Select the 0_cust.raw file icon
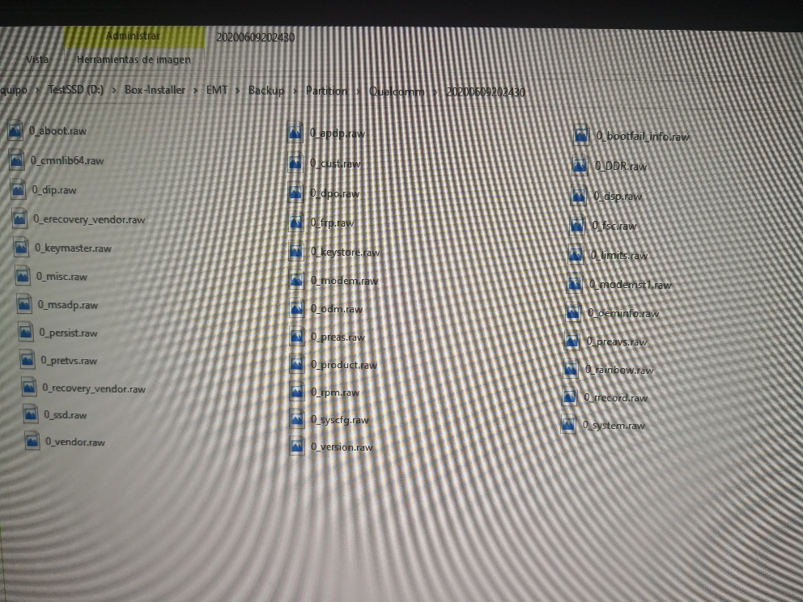 tap(295, 163)
